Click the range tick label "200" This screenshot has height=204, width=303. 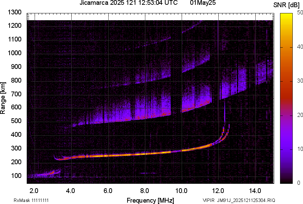pyautogui.click(x=16, y=162)
